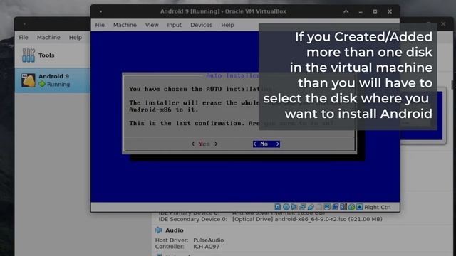Select Tools entry in Manager sidebar
The width and height of the screenshot is (456, 256).
click(52, 55)
